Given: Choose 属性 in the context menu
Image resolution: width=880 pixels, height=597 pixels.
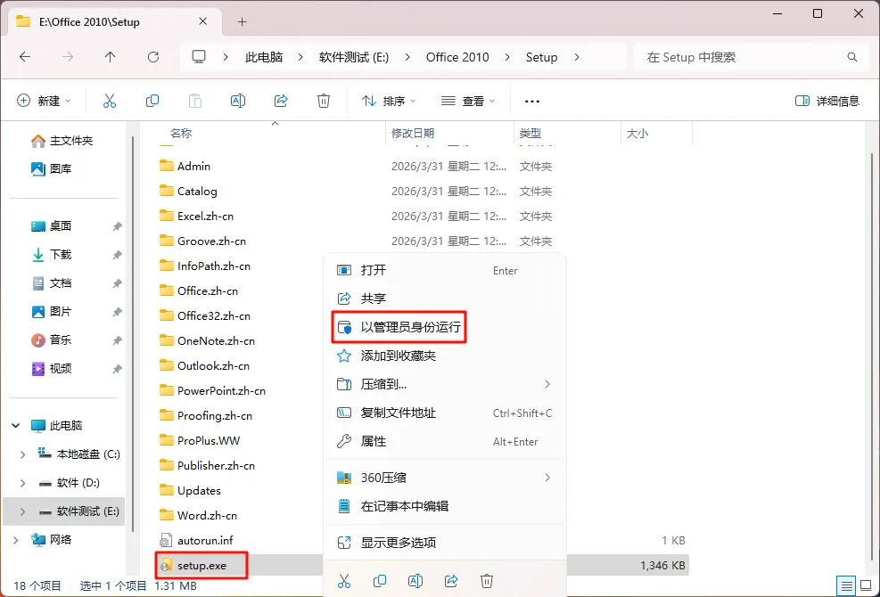Looking at the screenshot, I should [x=445, y=442].
